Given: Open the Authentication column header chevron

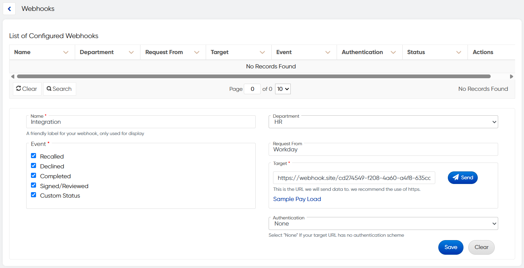Looking at the screenshot, I should [x=393, y=52].
